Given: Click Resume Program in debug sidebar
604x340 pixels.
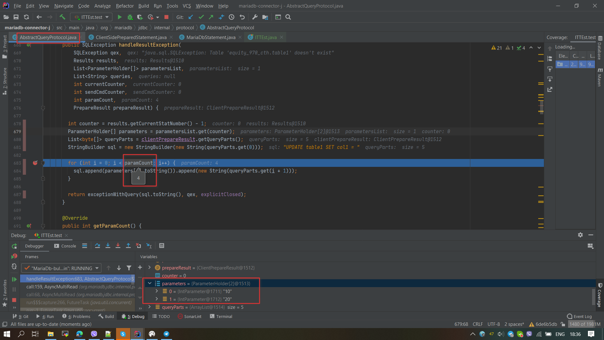Looking at the screenshot, I should point(14,279).
